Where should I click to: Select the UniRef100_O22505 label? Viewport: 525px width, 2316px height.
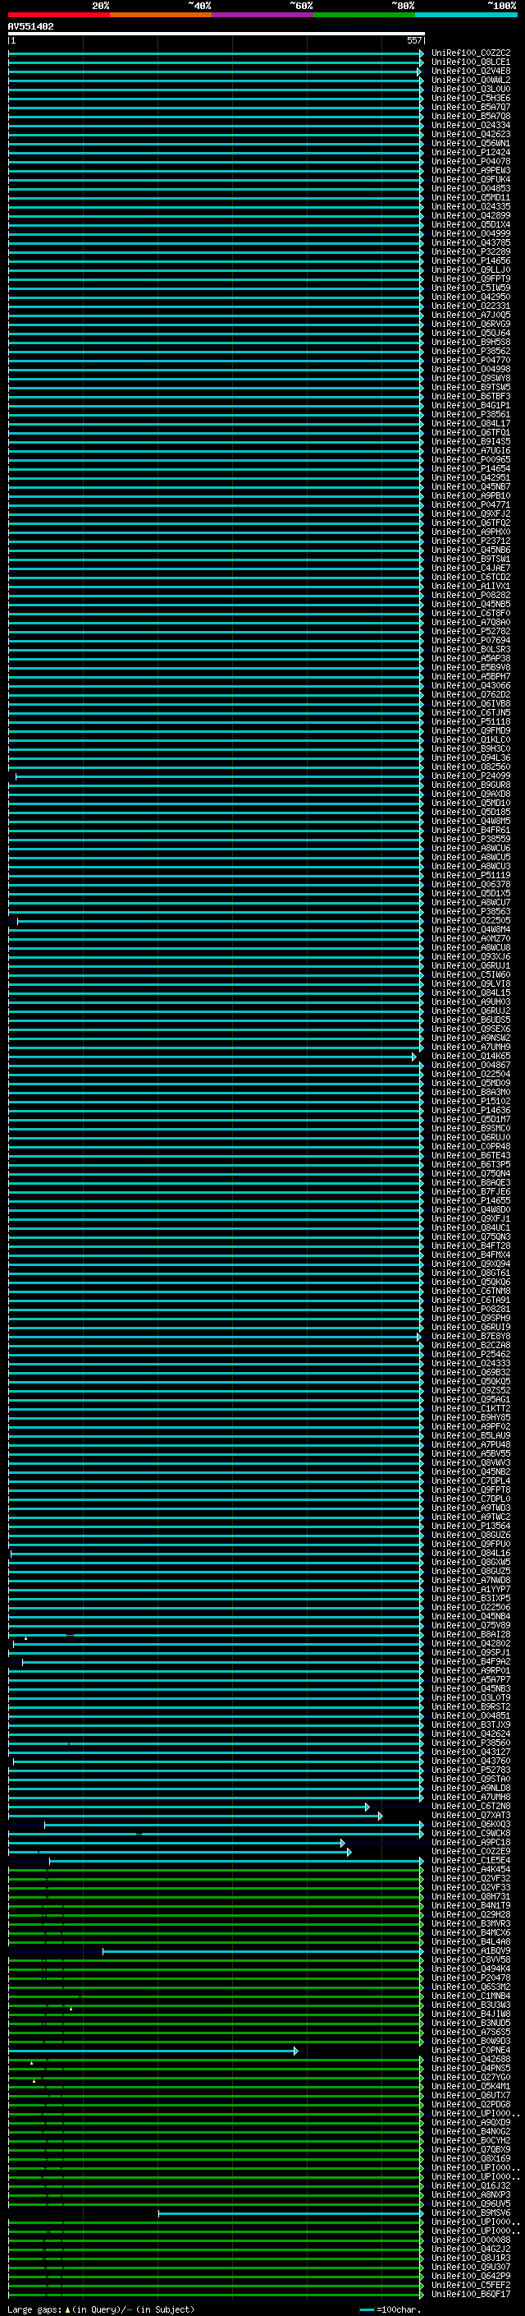pyautogui.click(x=470, y=921)
